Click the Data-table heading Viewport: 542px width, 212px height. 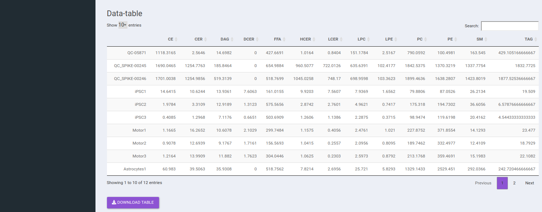[125, 14]
